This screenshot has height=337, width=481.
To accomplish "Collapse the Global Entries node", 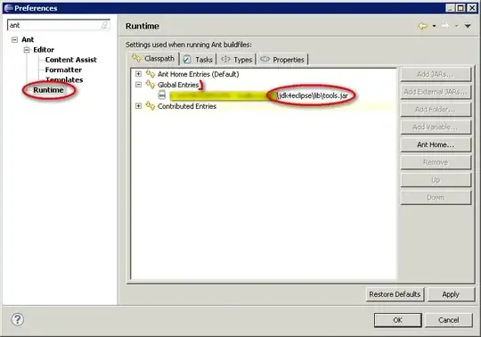I will click(138, 85).
